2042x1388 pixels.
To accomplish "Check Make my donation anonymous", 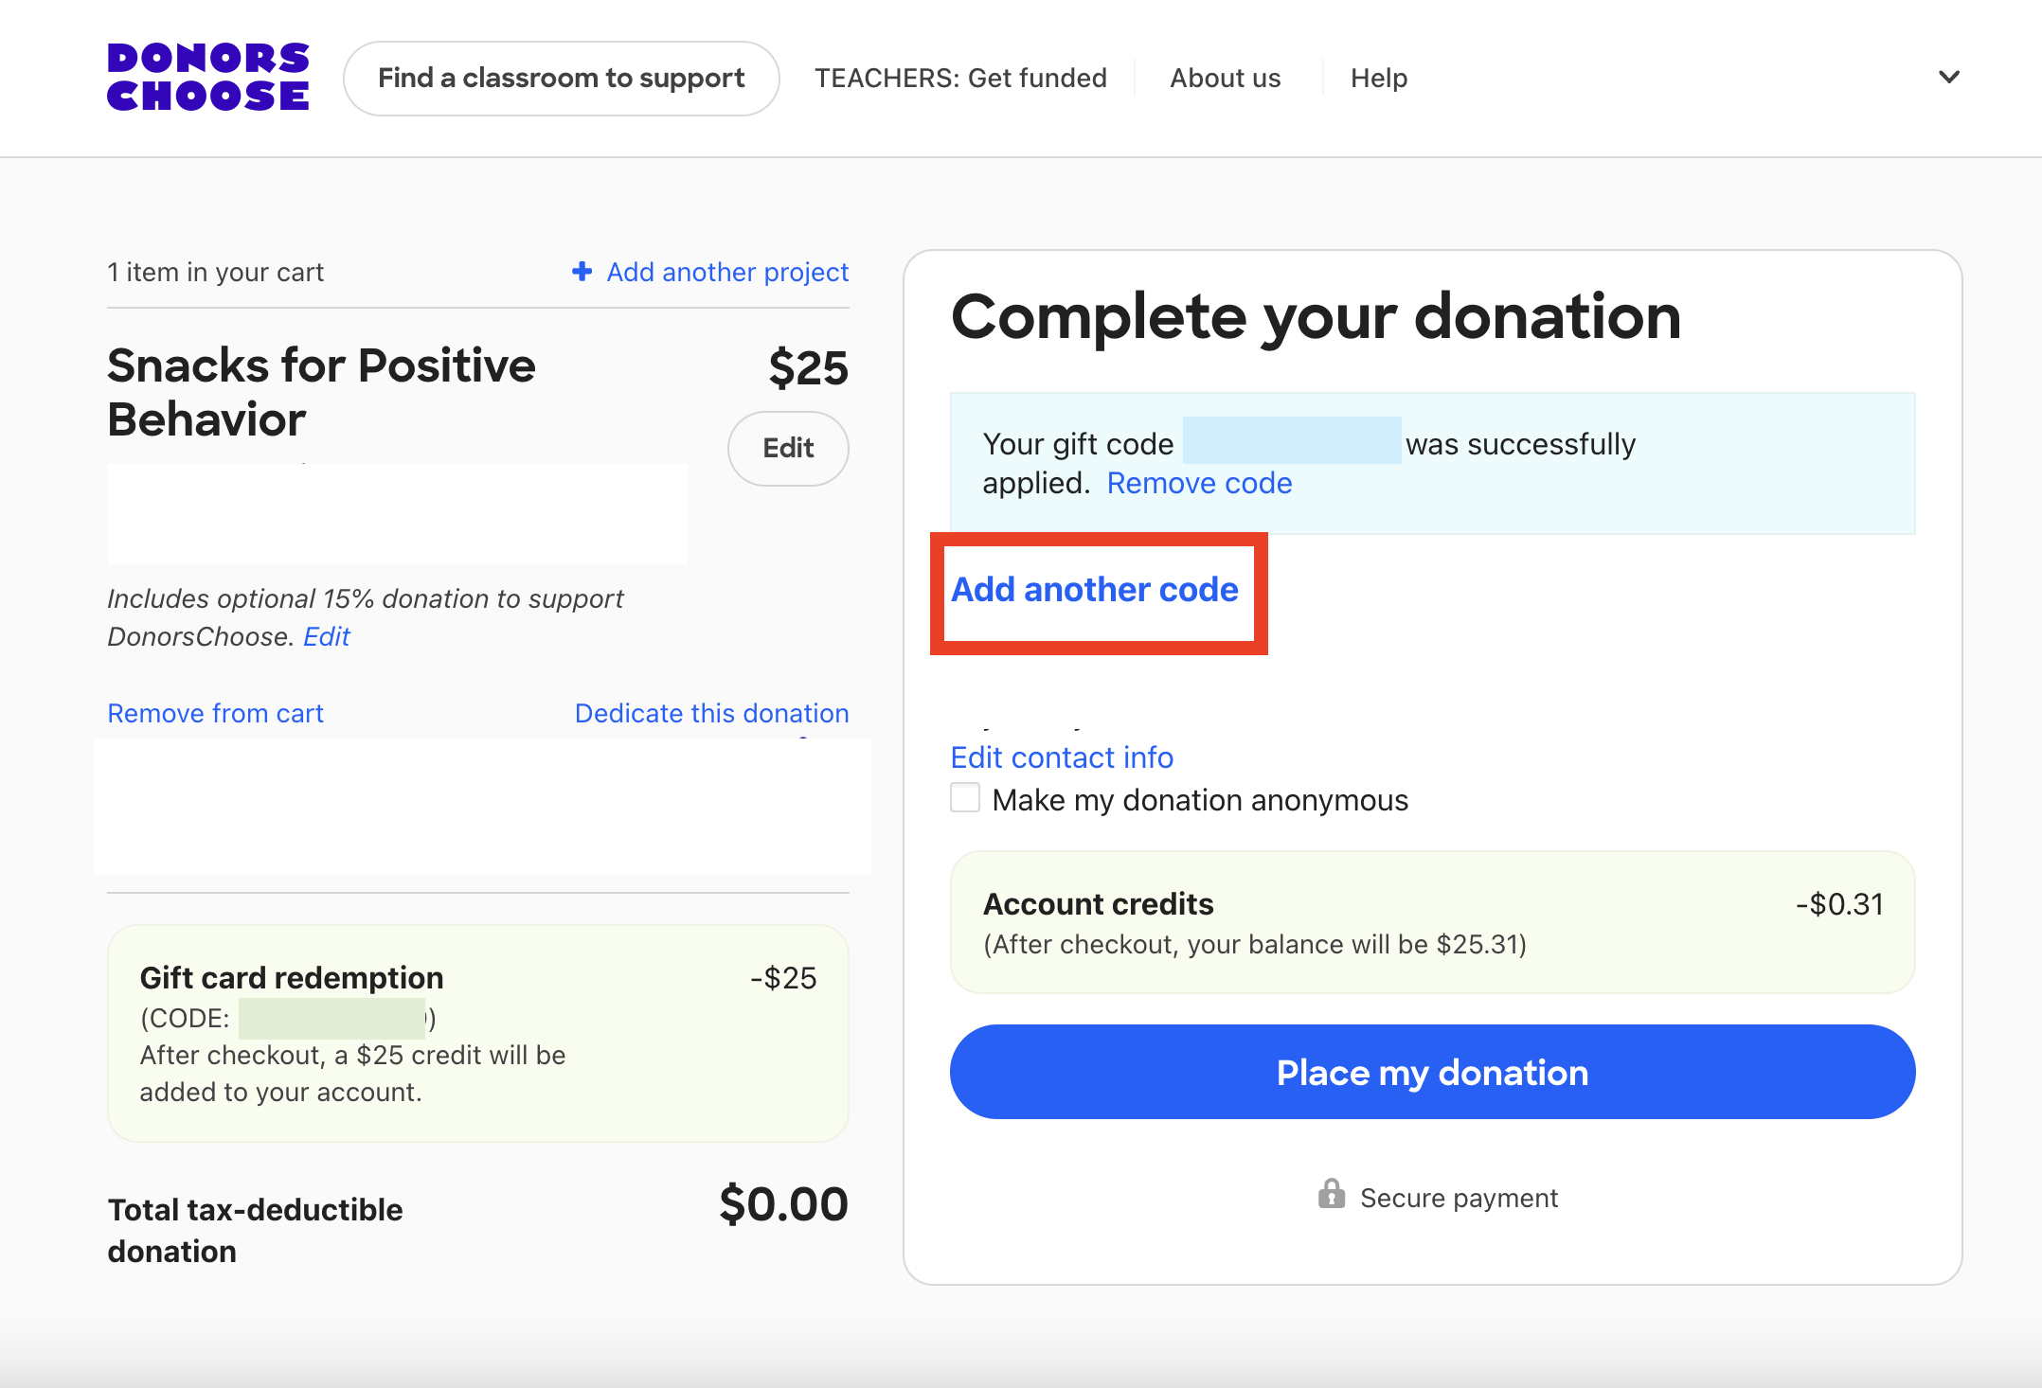I will [965, 798].
